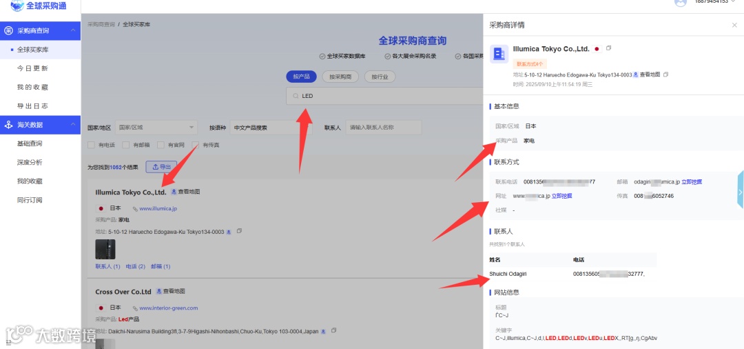Select 全球买家库 in sidebar
Viewport: 744px width, 349px height.
(33, 50)
